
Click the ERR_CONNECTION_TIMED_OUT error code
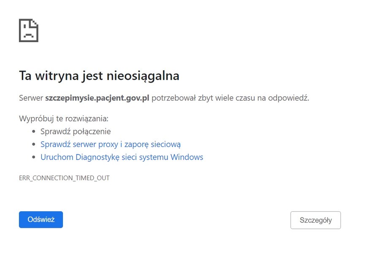tap(64, 178)
